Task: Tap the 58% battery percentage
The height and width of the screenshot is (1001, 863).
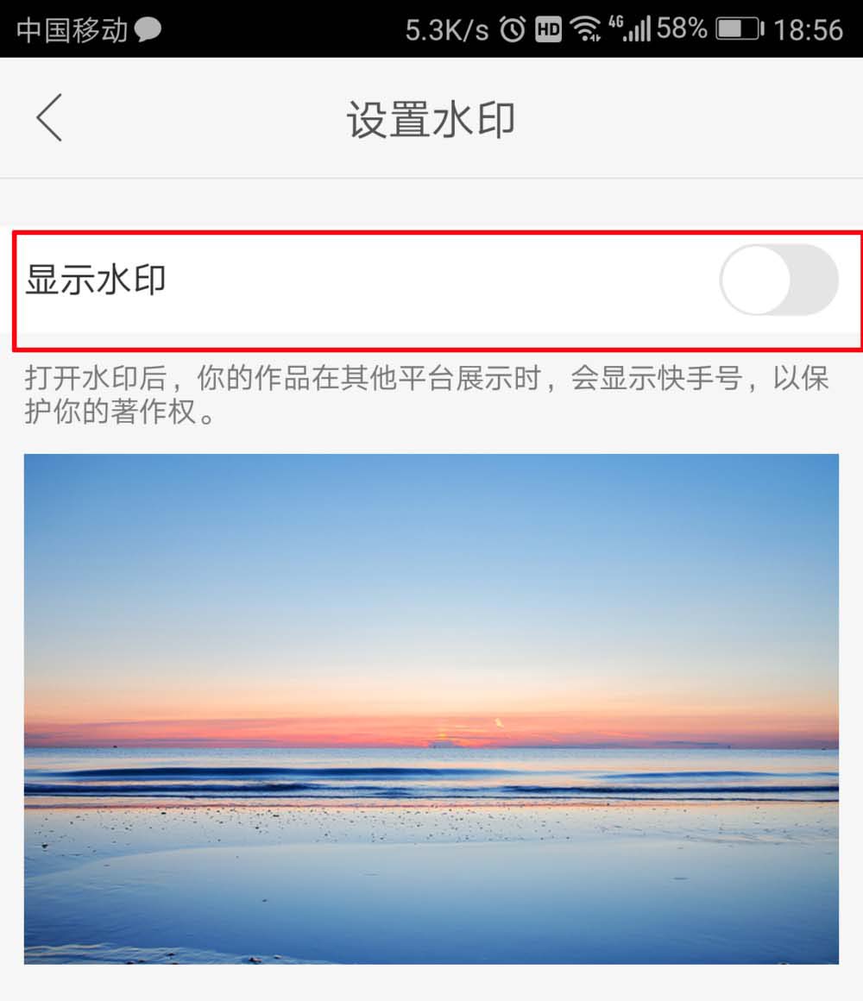Action: click(681, 28)
